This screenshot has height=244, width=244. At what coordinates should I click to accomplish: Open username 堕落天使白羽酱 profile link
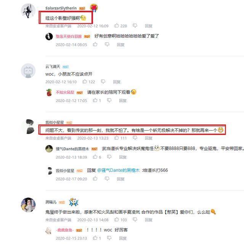69,36
